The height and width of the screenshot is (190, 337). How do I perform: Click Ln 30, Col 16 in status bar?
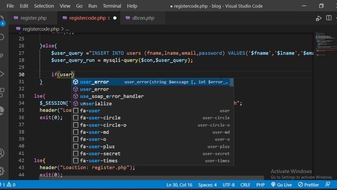[x=179, y=185]
